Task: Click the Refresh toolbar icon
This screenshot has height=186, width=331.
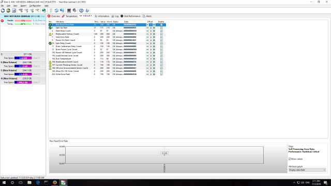Action: pos(3,10)
